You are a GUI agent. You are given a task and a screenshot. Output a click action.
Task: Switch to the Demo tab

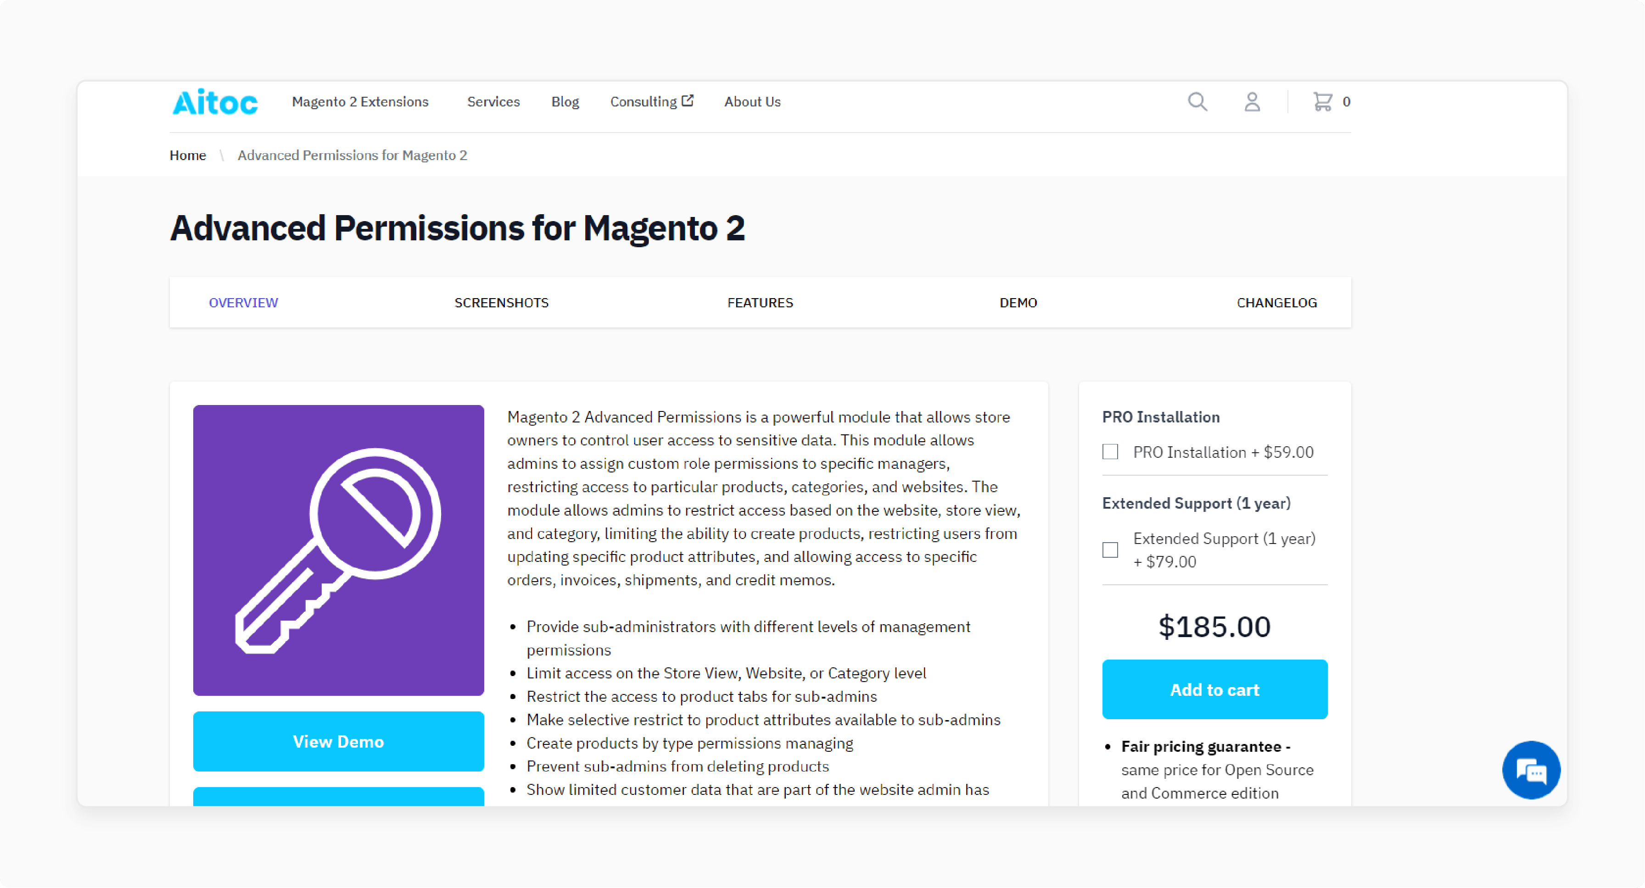pos(1018,303)
